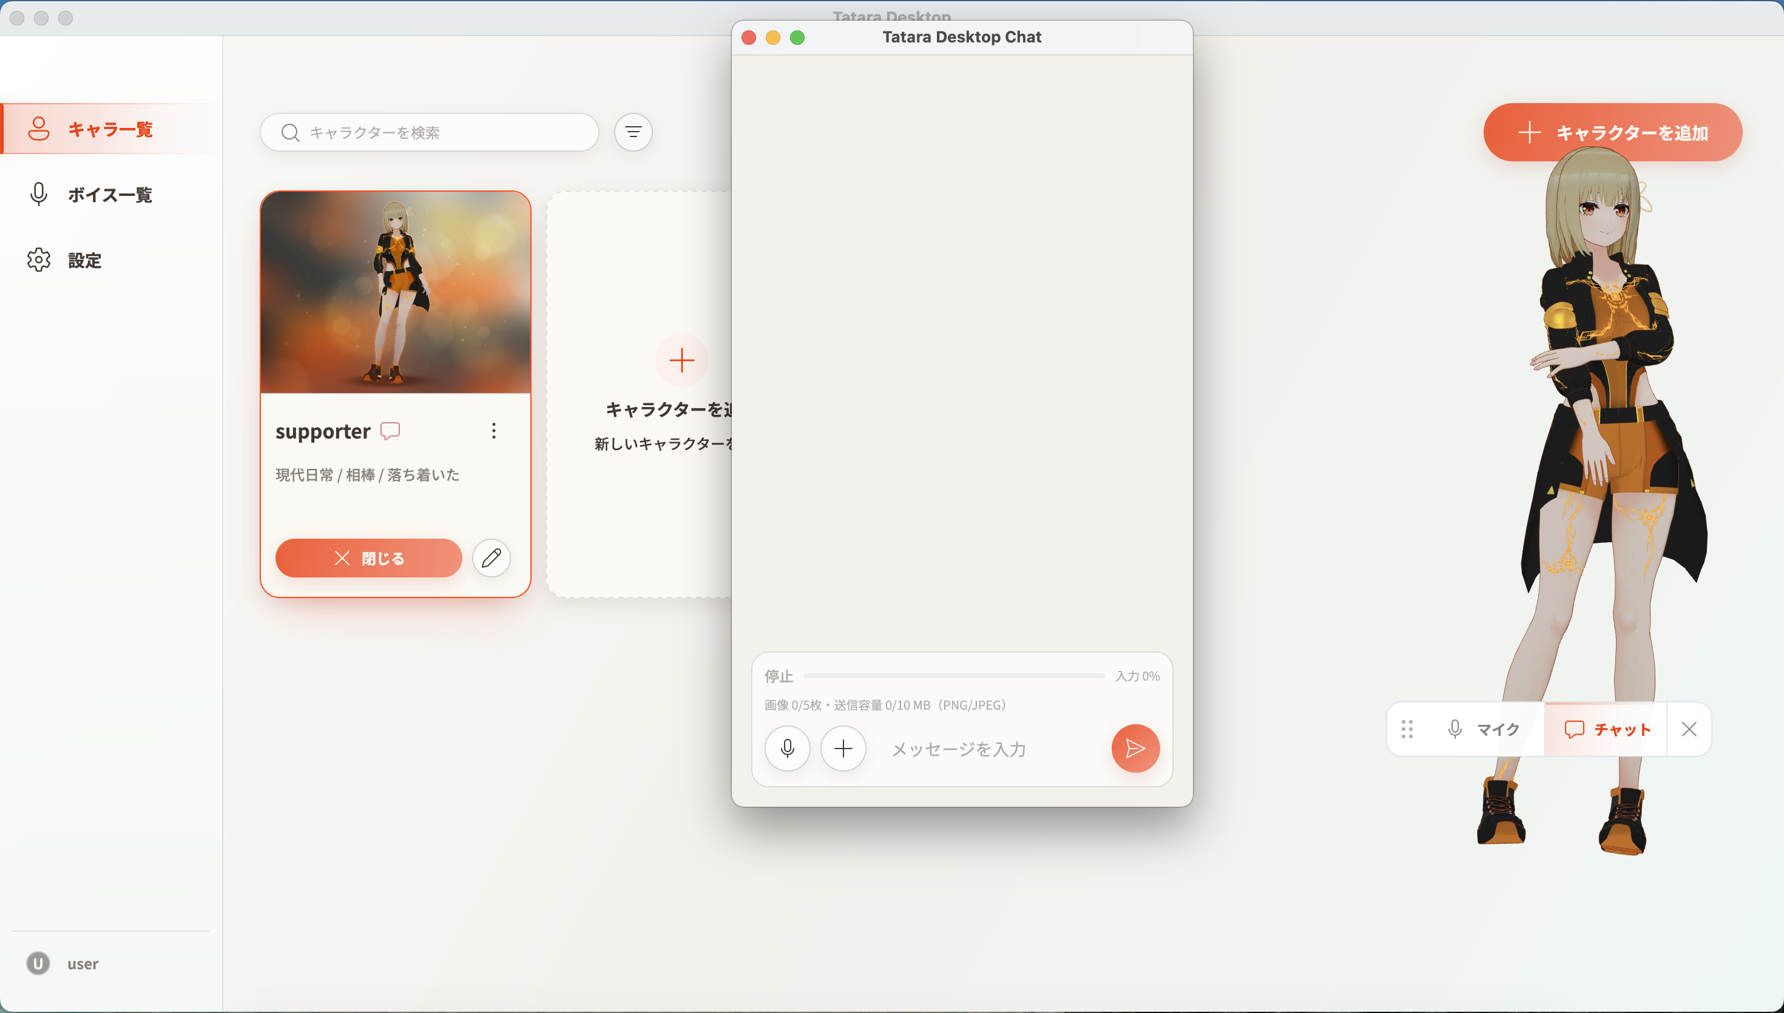This screenshot has width=1784, height=1013.
Task: Toggle the チャット button in floating toolbar
Action: [1606, 729]
